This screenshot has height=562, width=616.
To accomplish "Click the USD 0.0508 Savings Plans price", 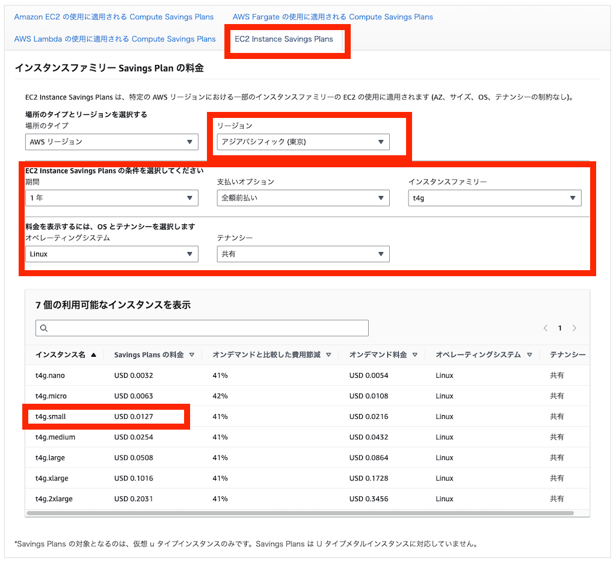I will coord(134,458).
